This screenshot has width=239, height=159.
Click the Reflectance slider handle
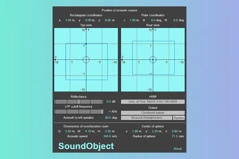pyautogui.click(x=79, y=102)
